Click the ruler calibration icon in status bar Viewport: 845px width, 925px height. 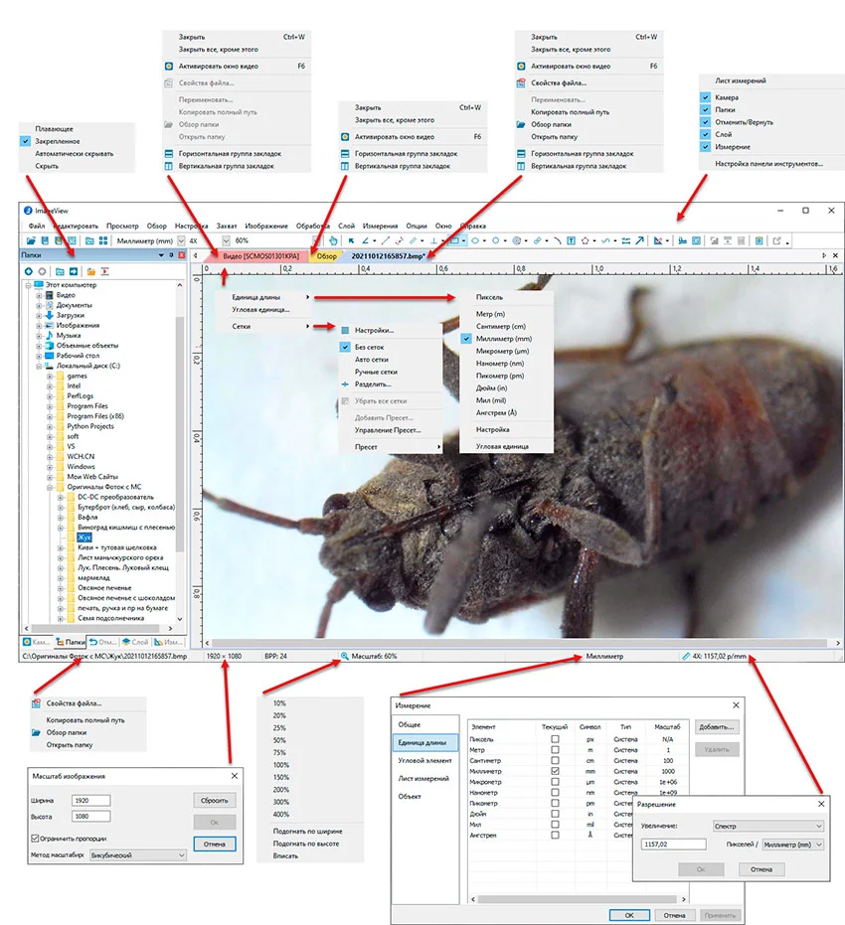685,656
